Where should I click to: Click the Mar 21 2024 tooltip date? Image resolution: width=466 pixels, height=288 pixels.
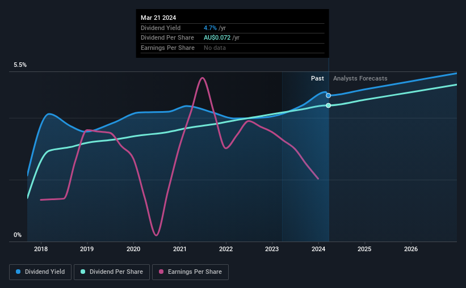pyautogui.click(x=158, y=18)
